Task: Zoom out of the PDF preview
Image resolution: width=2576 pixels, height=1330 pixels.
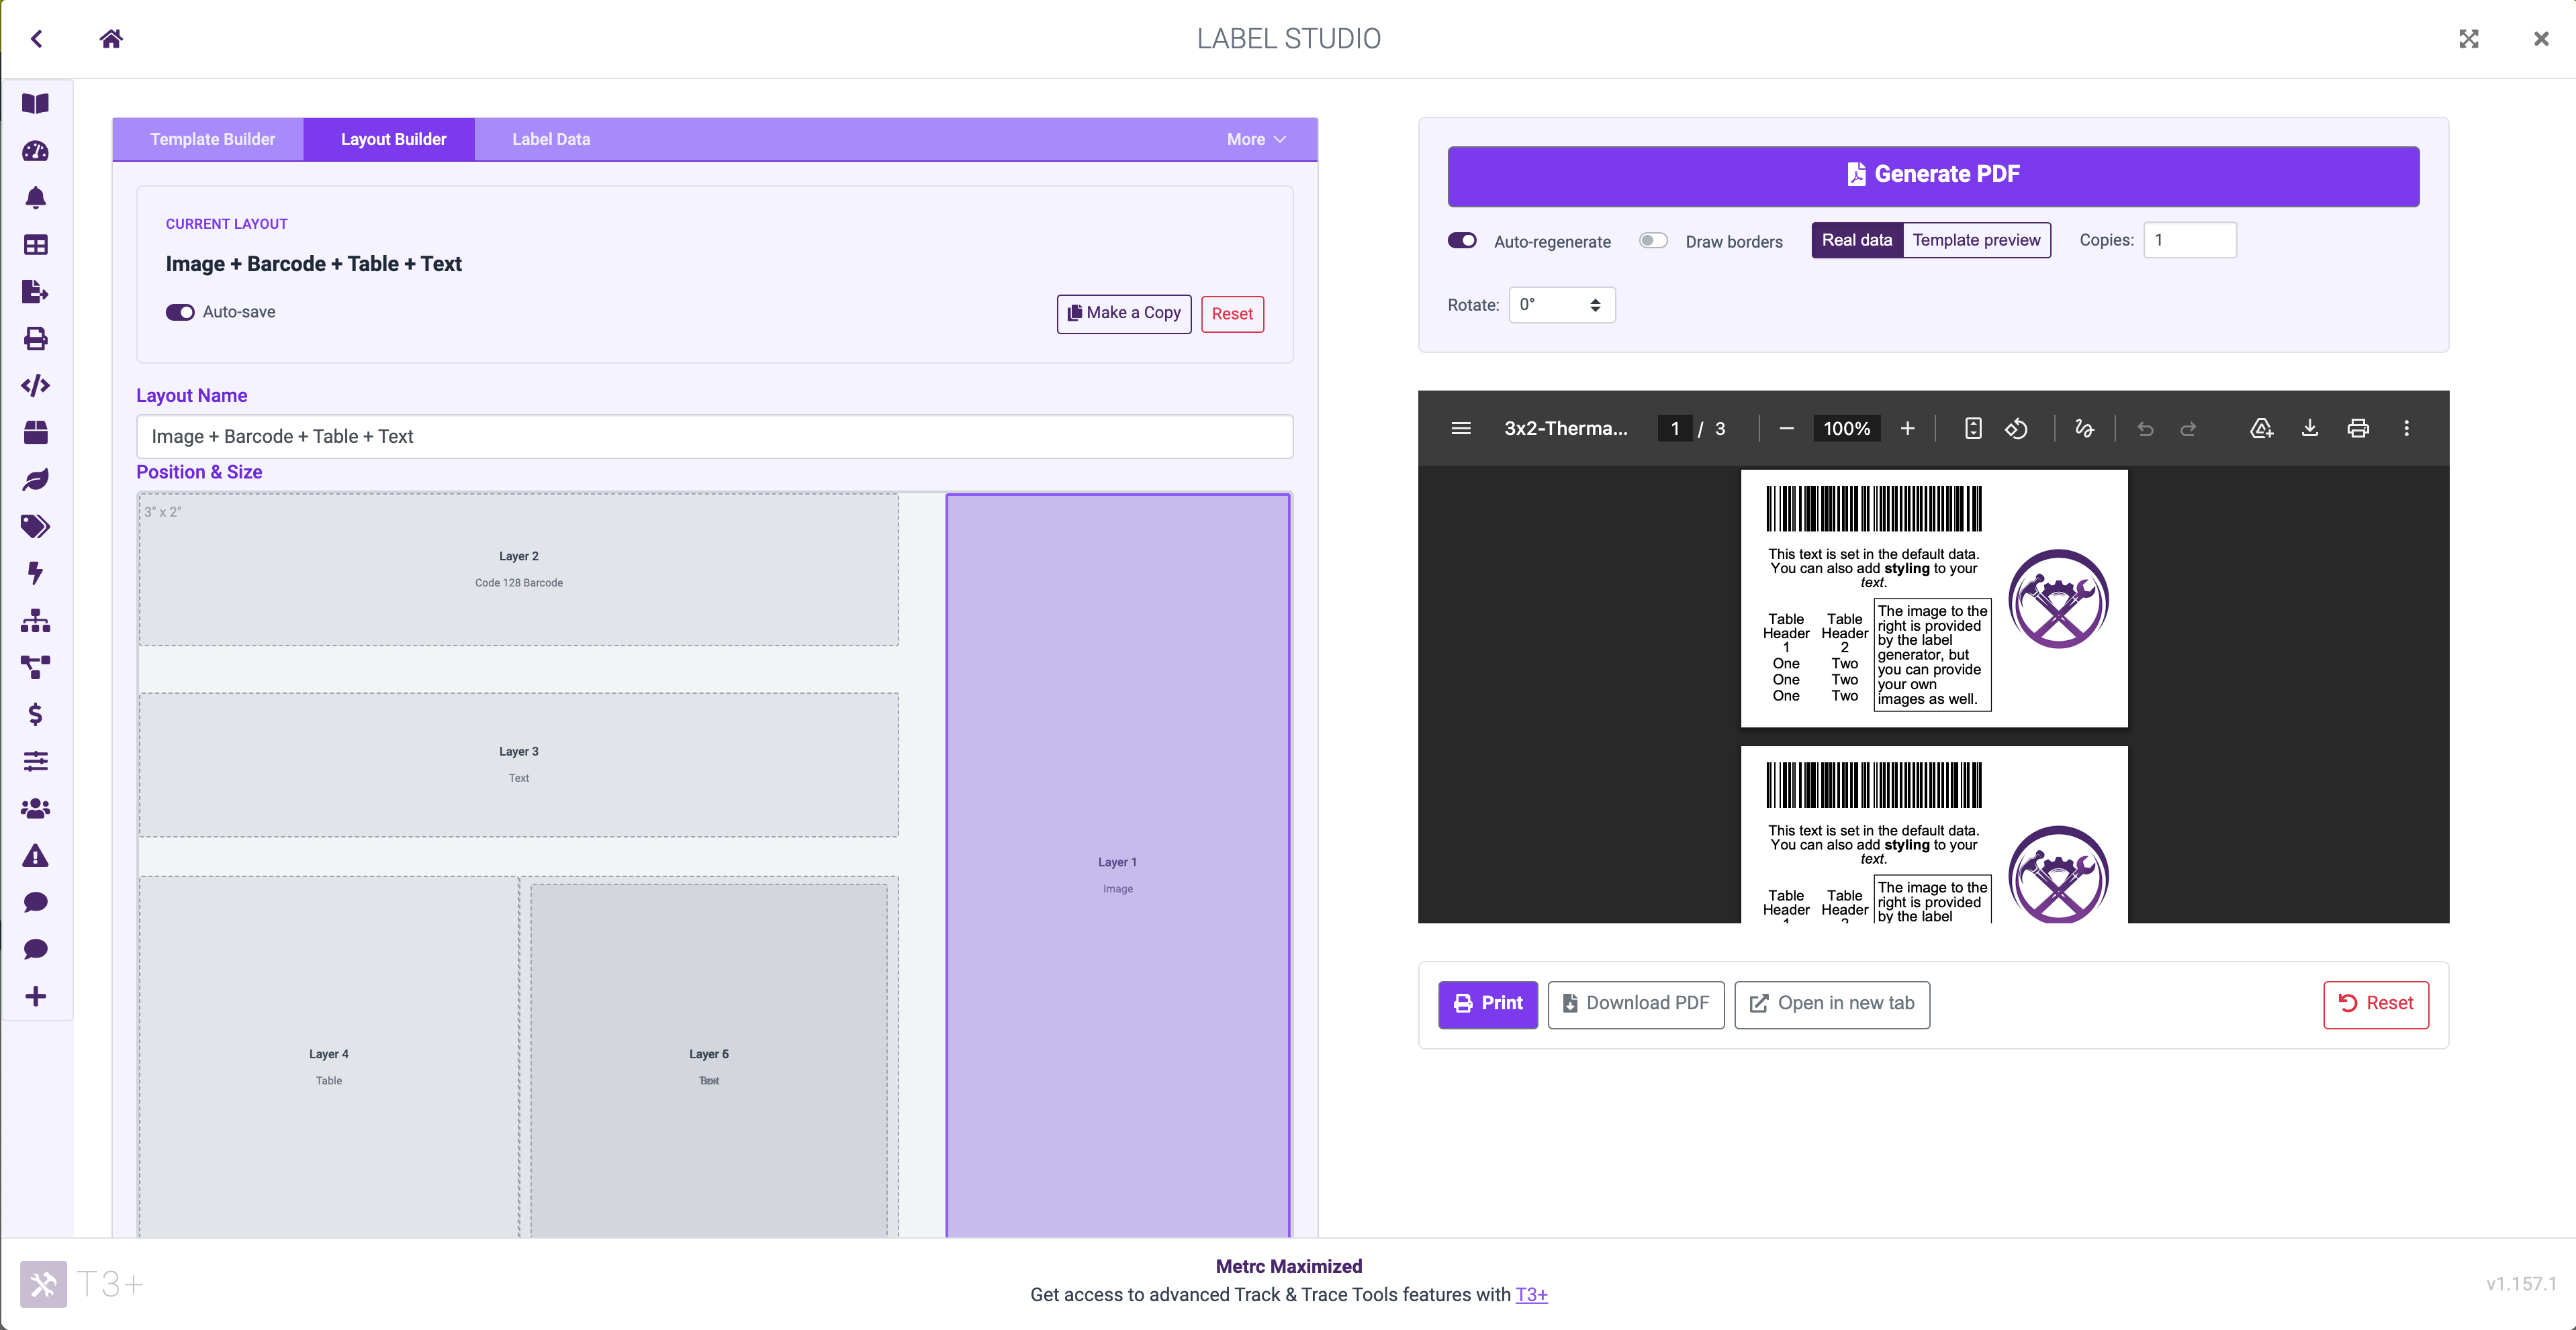Action: pos(1787,429)
